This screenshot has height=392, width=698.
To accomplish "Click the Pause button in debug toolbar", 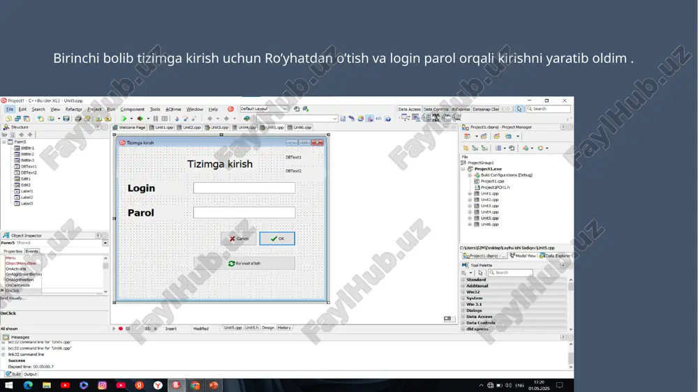I will (x=156, y=119).
